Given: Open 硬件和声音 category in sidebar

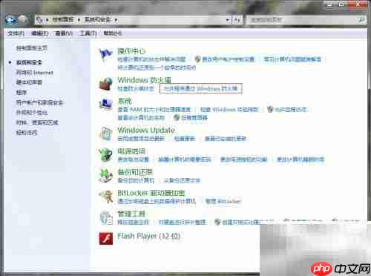Looking at the screenshot, I should click(x=29, y=82).
